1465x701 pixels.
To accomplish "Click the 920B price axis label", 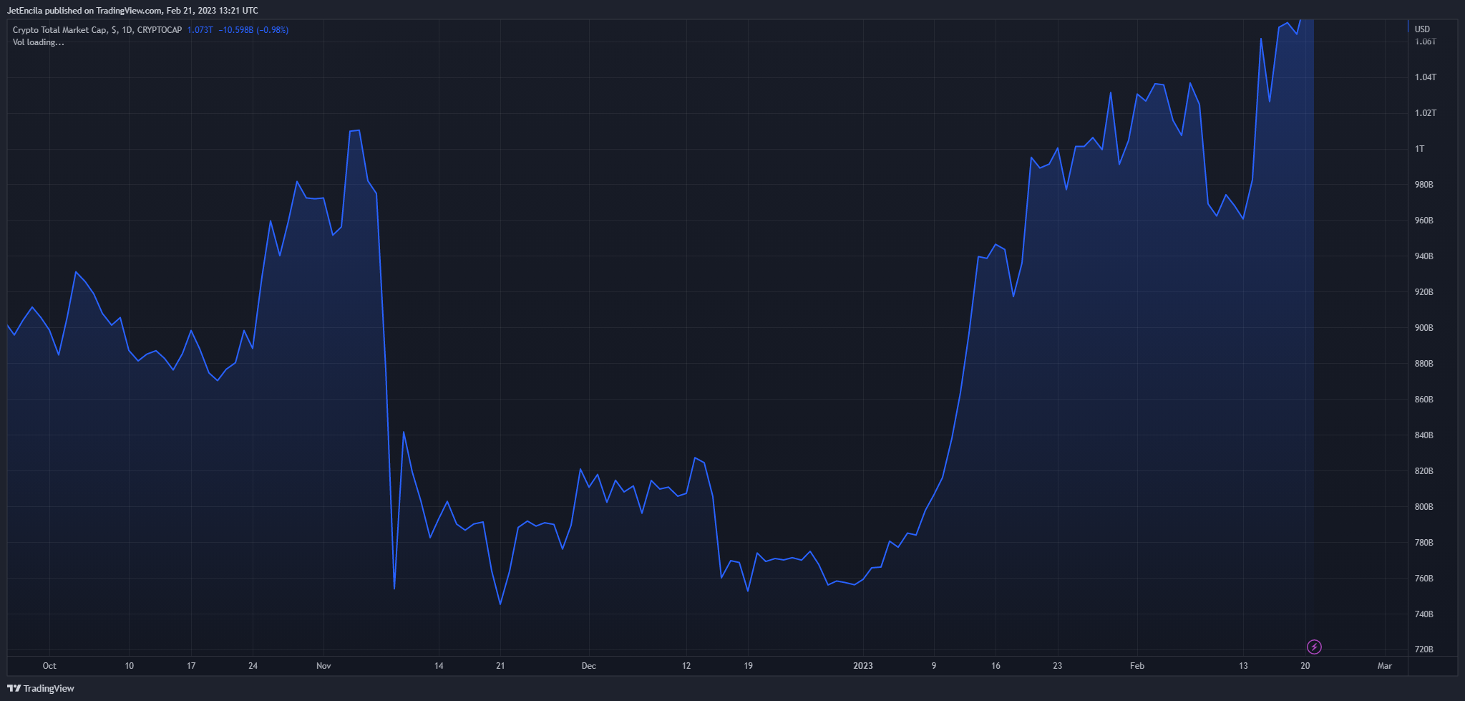I will coord(1423,292).
